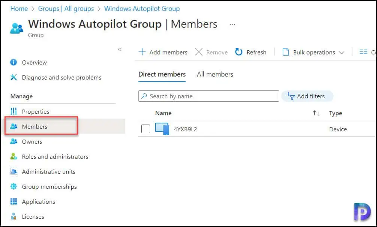Click the Add filters button
This screenshot has width=377, height=227.
click(x=307, y=96)
